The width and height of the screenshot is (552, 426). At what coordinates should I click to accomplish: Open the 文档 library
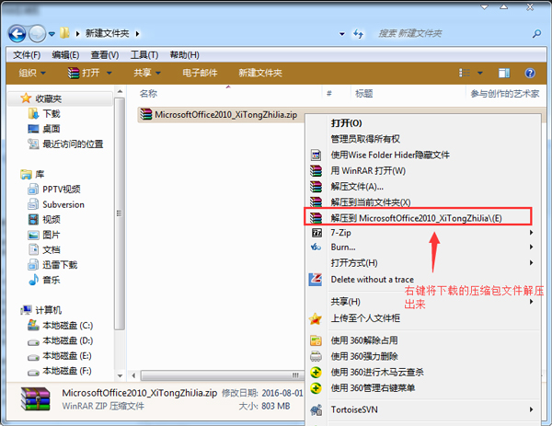[44, 250]
